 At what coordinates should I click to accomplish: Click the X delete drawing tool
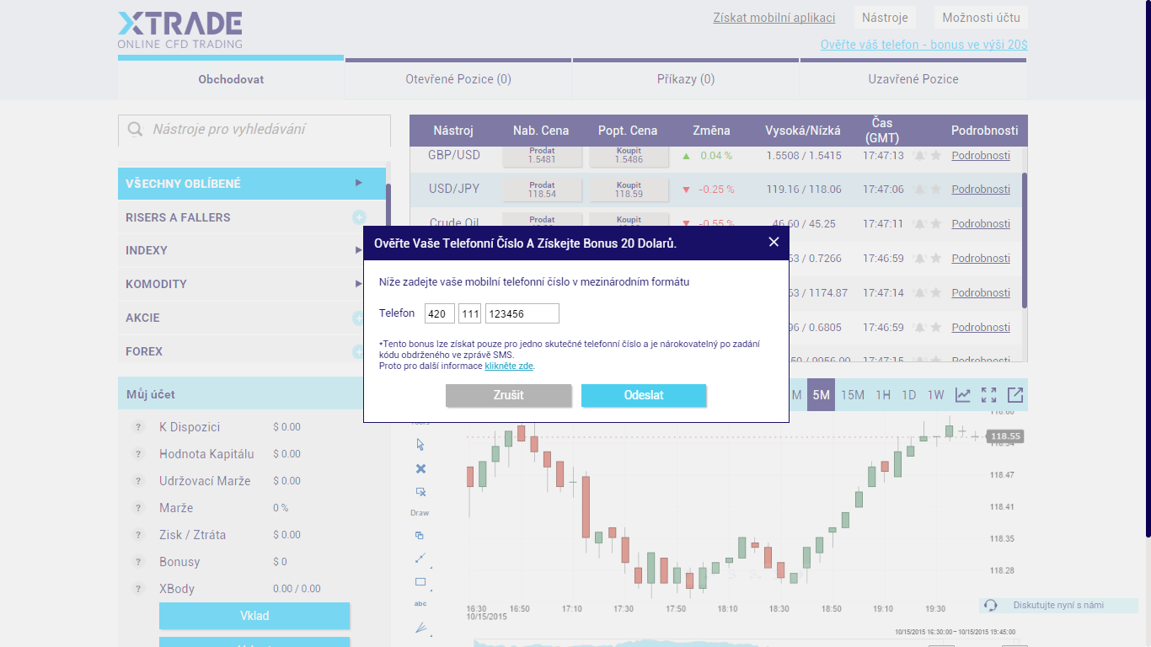click(x=420, y=468)
